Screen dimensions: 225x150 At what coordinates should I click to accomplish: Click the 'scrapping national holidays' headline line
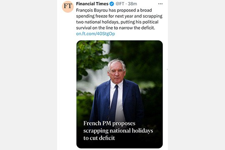coord(118,131)
